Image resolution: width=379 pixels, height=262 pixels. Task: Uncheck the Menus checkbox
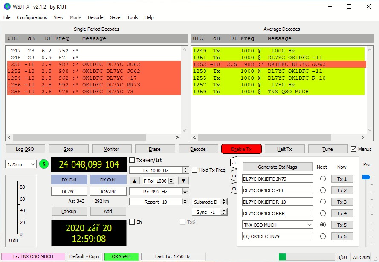point(353,149)
